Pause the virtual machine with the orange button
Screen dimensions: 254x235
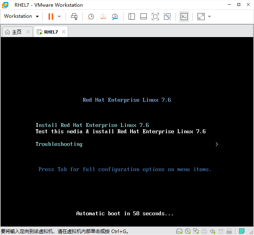[51, 17]
